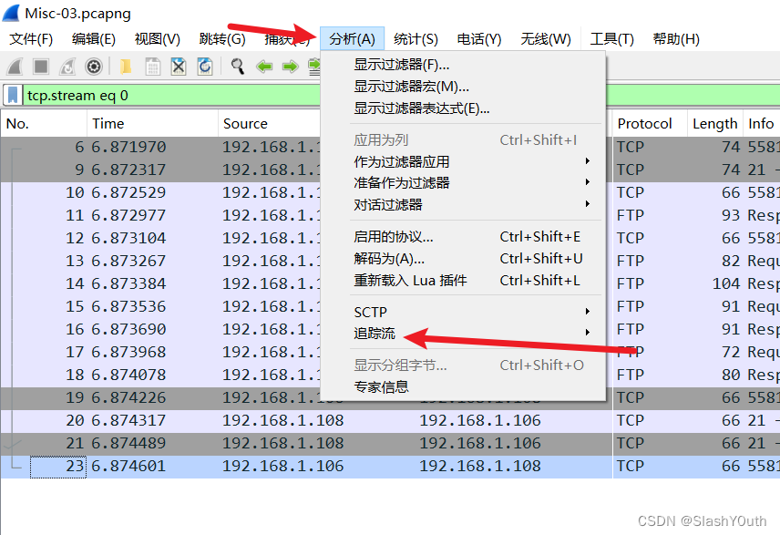Open the 统计(S) menu
This screenshot has height=535, width=780.
(x=416, y=39)
